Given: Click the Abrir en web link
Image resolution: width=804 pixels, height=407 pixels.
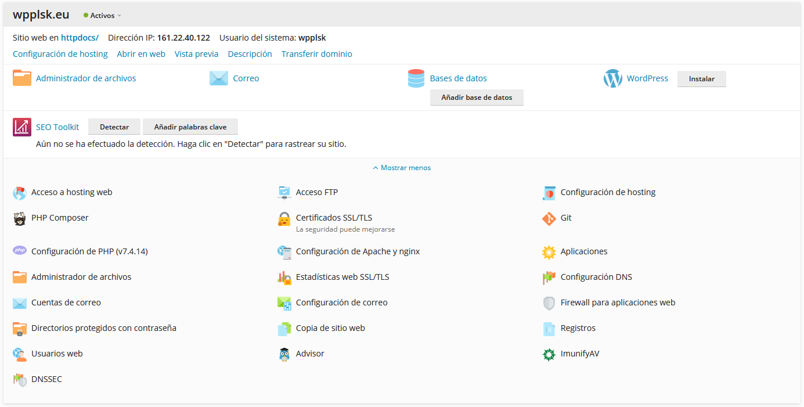Looking at the screenshot, I should (141, 54).
